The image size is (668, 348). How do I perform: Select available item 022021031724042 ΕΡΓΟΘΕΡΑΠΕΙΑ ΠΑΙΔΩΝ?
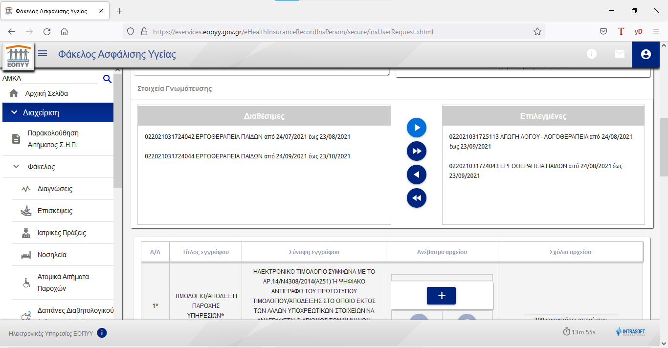[x=247, y=137]
